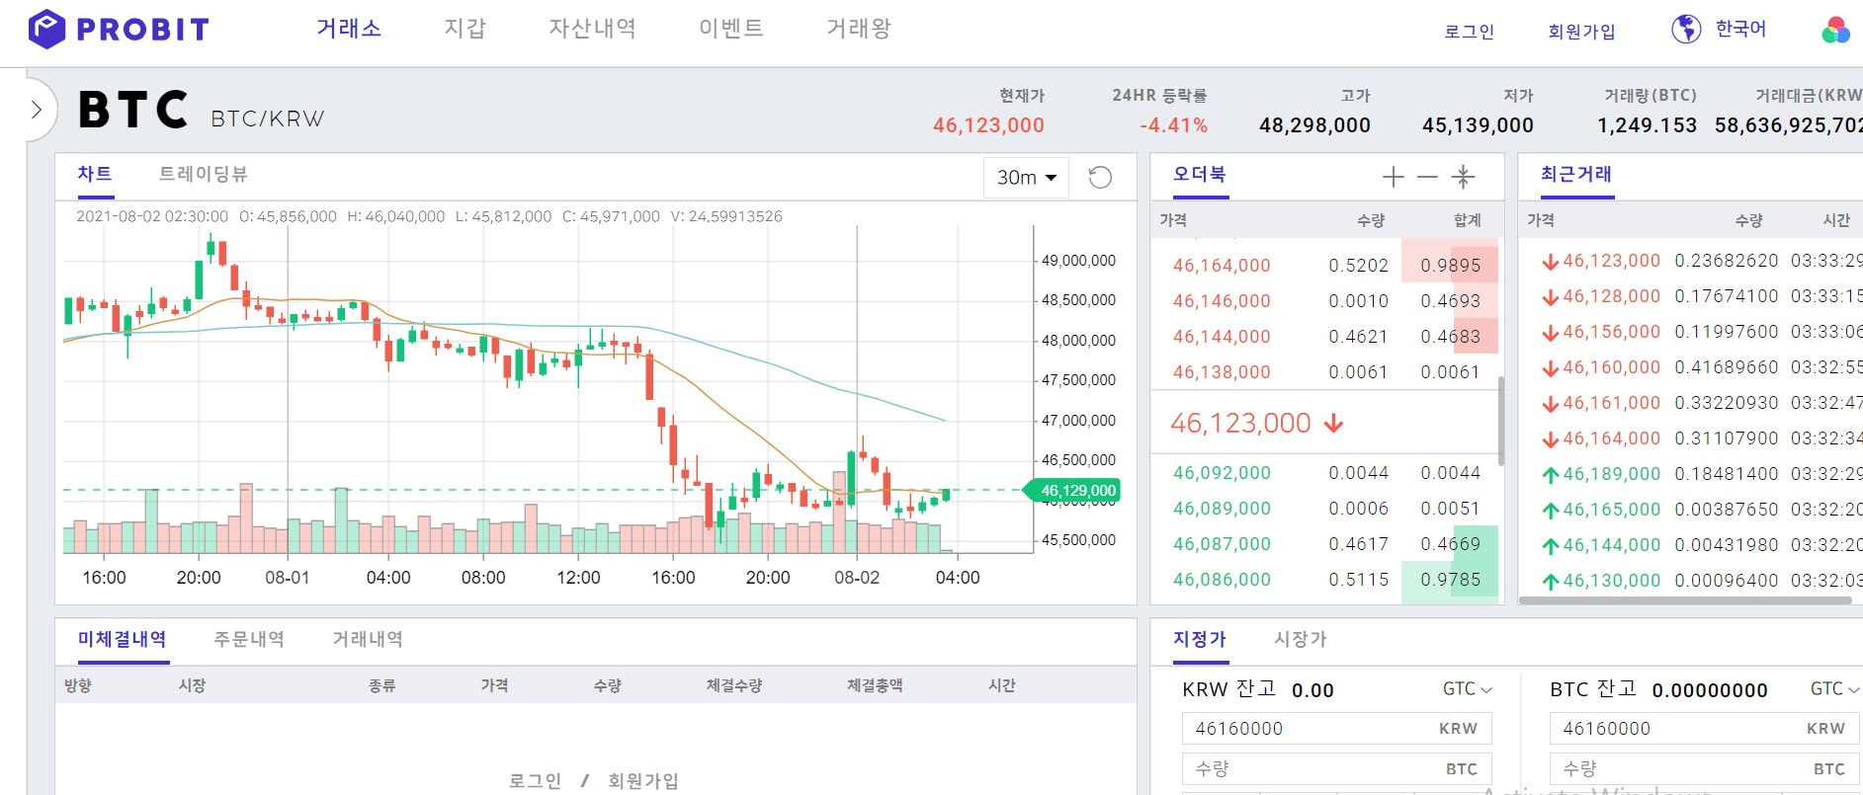This screenshot has height=795, width=1863.
Task: Open the 이벤트 menu
Action: pyautogui.click(x=729, y=29)
